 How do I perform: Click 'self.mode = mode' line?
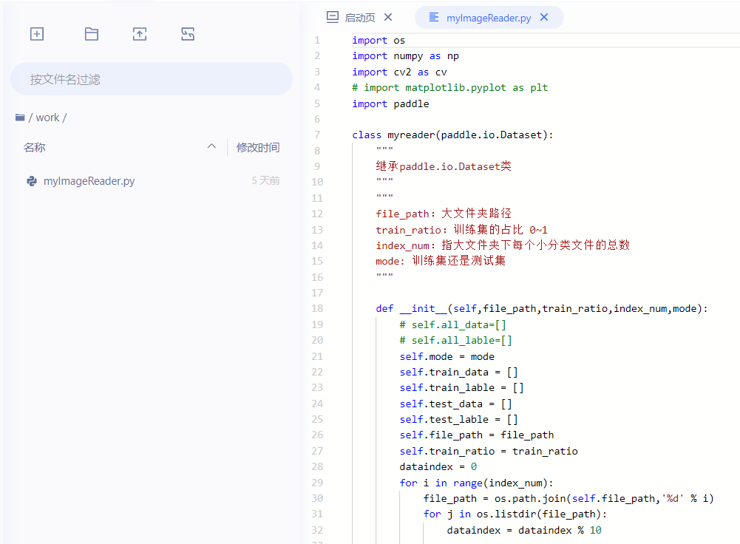point(447,357)
